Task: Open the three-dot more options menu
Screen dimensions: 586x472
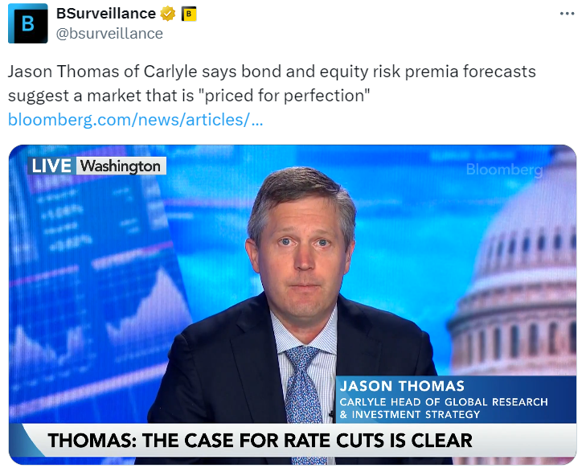Action: (567, 14)
